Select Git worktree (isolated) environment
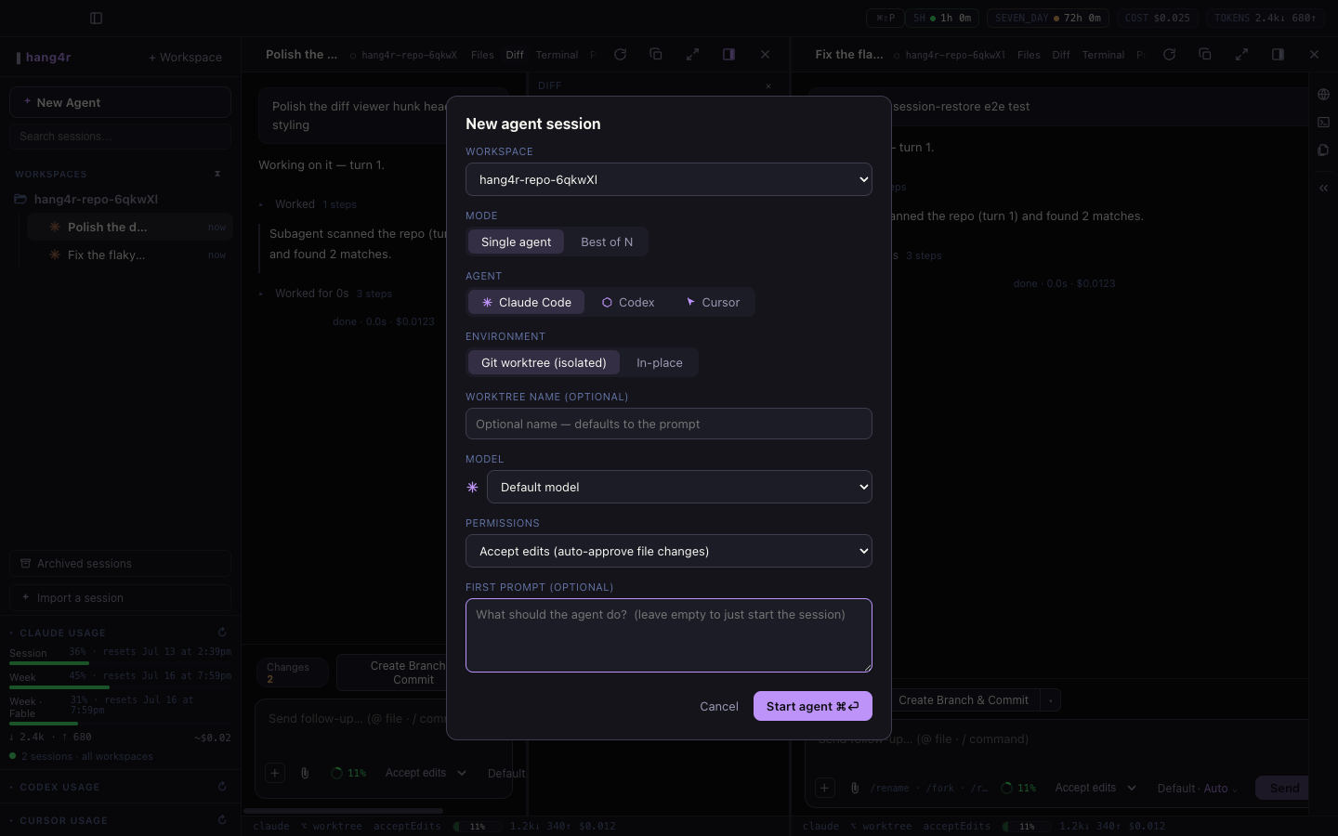 point(544,362)
